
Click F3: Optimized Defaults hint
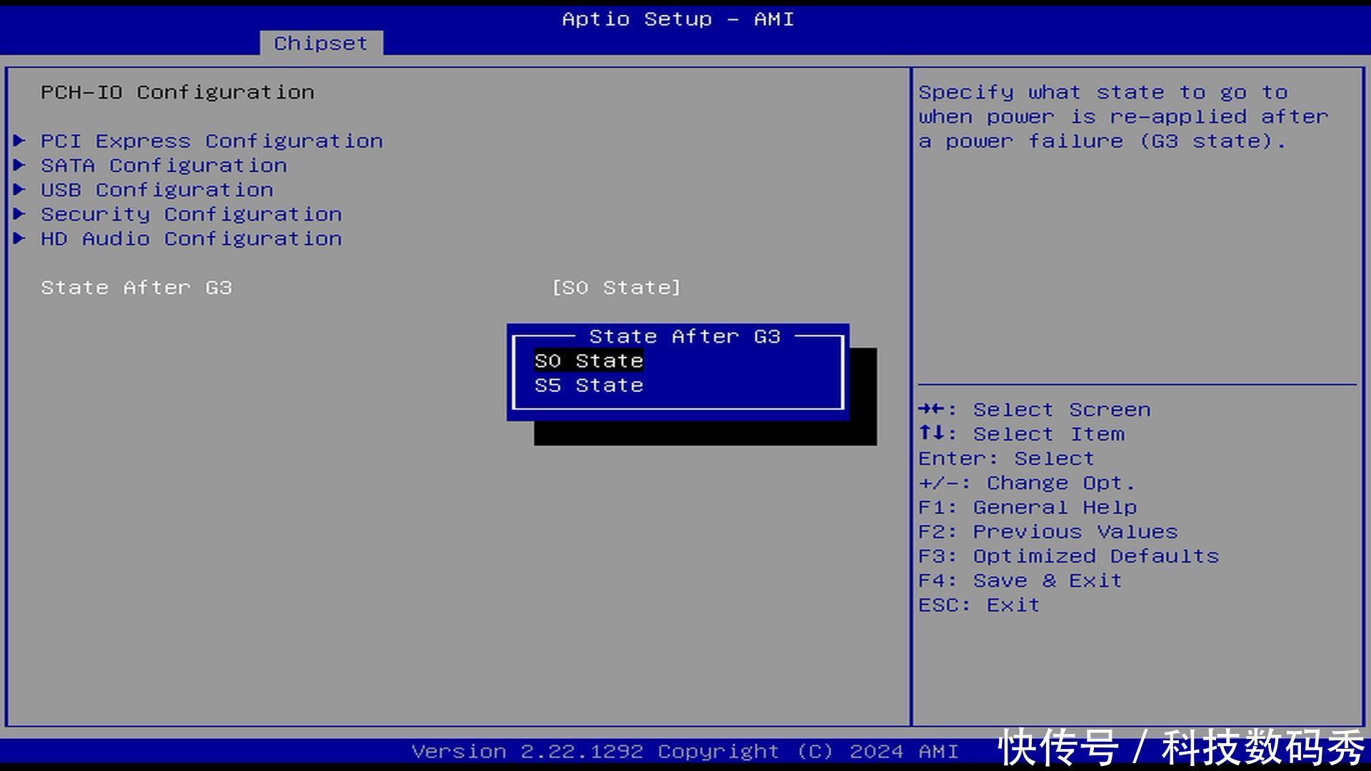coord(1068,556)
